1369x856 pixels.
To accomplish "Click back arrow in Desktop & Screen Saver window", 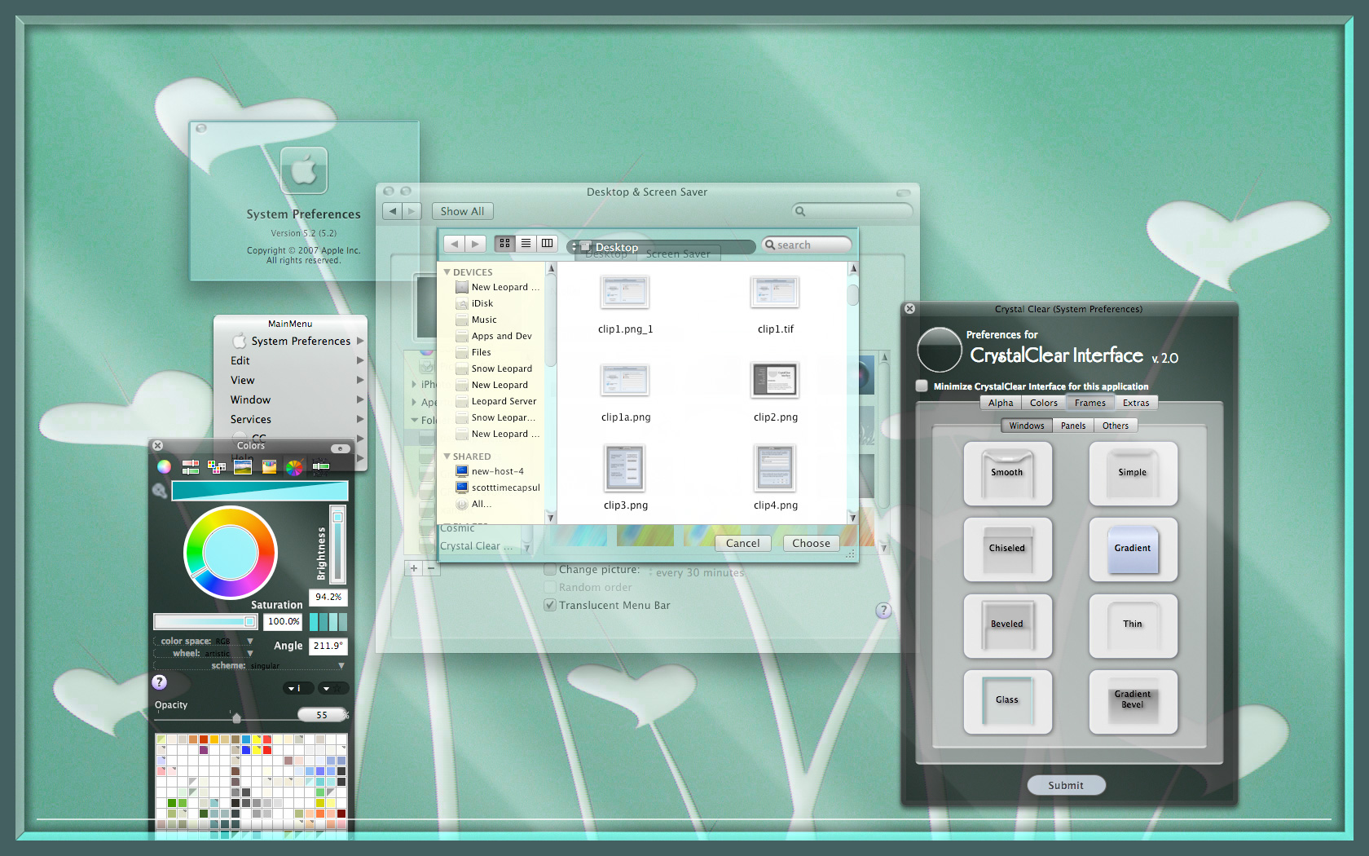I will tap(393, 211).
